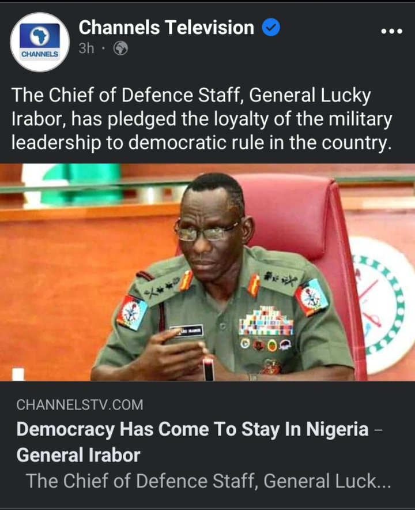Click the link preview description text
The width and height of the screenshot is (415, 510).
tap(208, 481)
